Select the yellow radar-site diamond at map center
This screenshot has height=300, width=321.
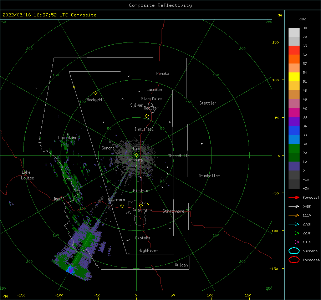pyautogui.click(x=136, y=155)
